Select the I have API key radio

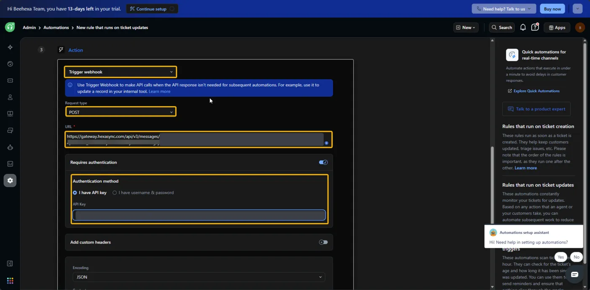click(75, 193)
